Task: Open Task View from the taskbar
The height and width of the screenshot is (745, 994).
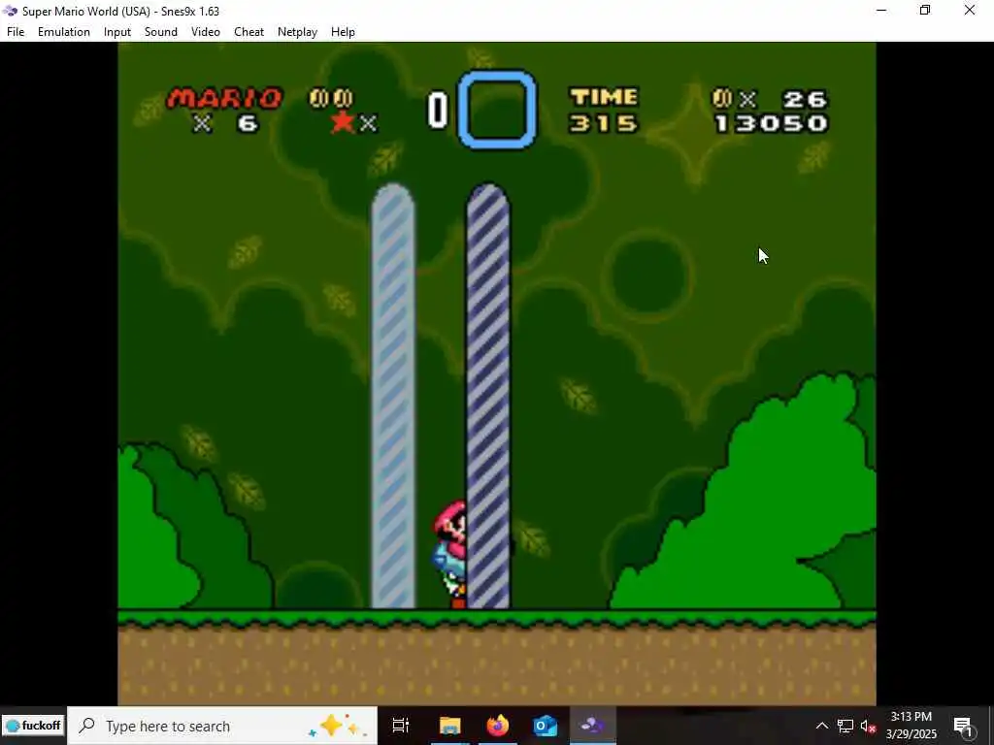Action: click(401, 726)
